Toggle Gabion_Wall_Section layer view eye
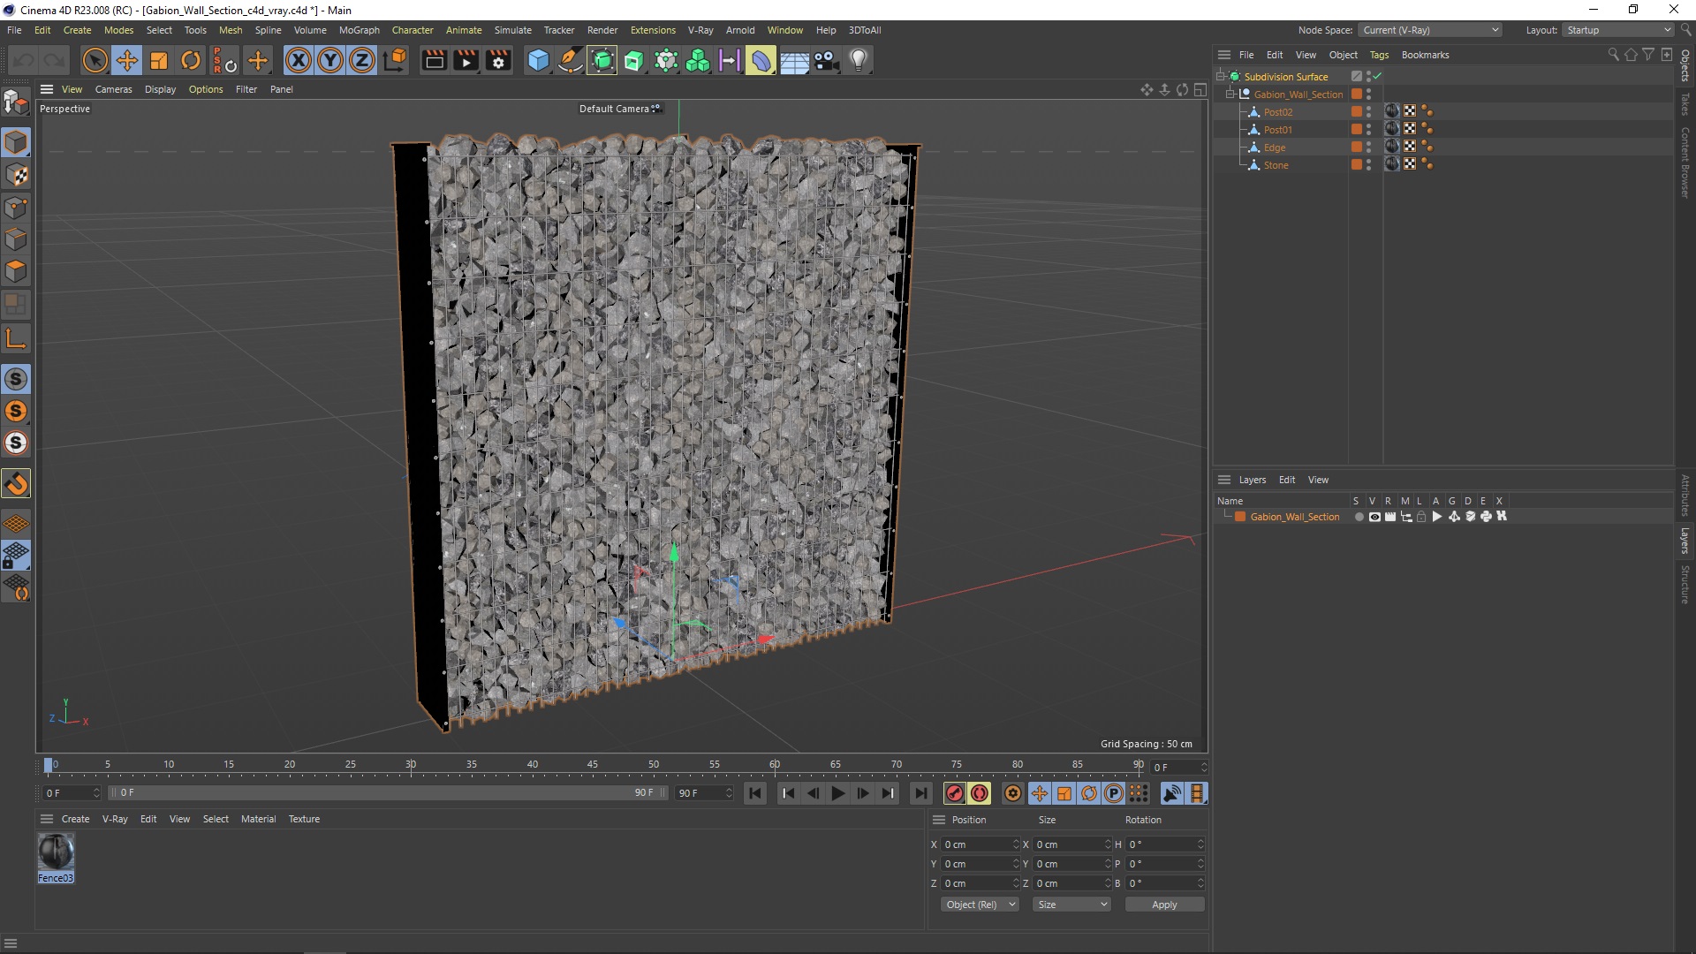Image resolution: width=1696 pixels, height=954 pixels. [1374, 517]
